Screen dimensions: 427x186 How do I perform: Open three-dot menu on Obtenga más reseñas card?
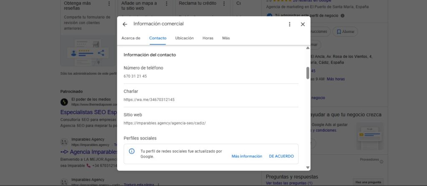109,3
